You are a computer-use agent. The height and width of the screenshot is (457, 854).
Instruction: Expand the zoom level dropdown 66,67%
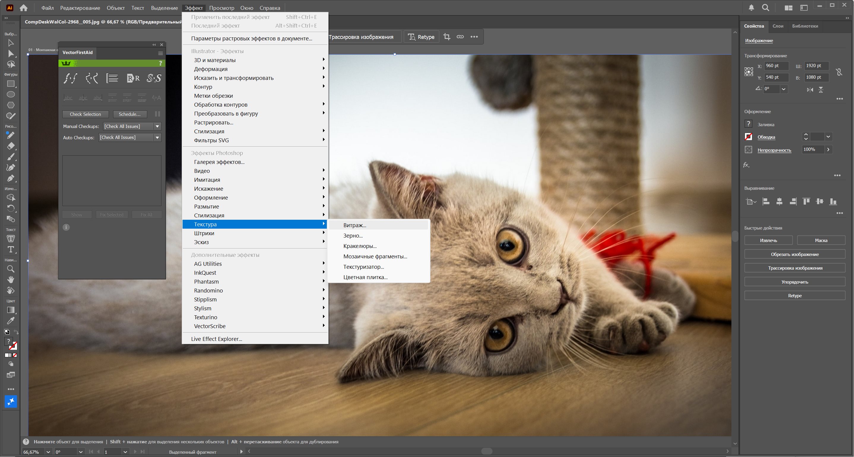click(48, 452)
